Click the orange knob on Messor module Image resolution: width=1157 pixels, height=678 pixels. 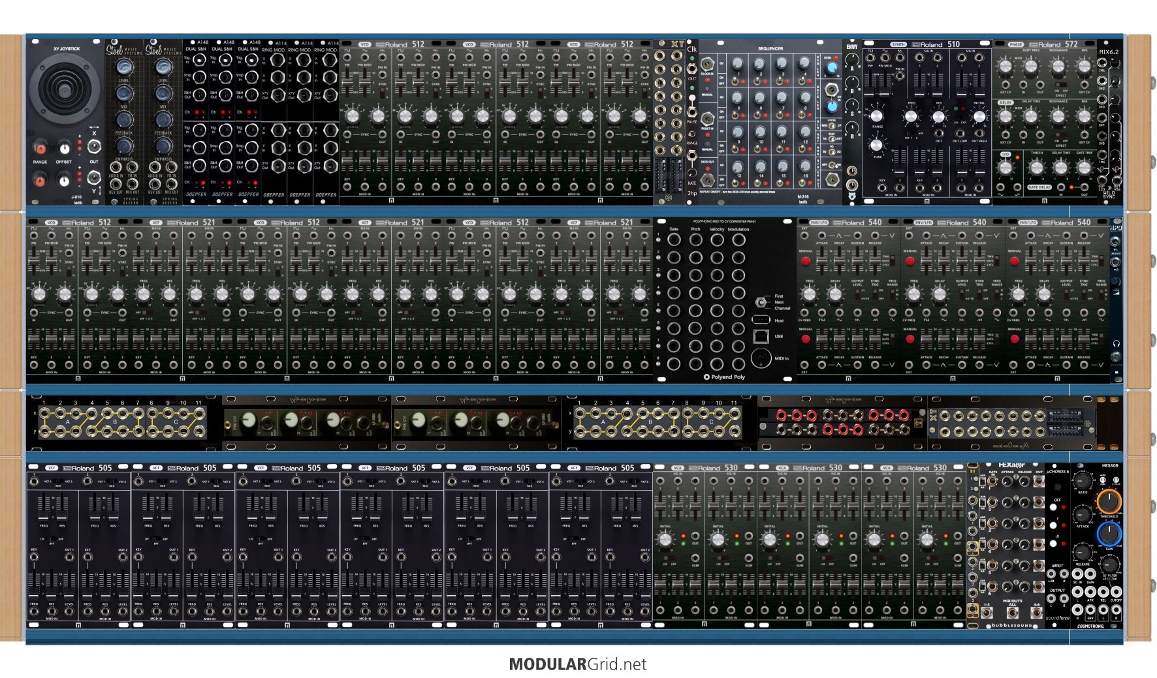pos(1109,501)
